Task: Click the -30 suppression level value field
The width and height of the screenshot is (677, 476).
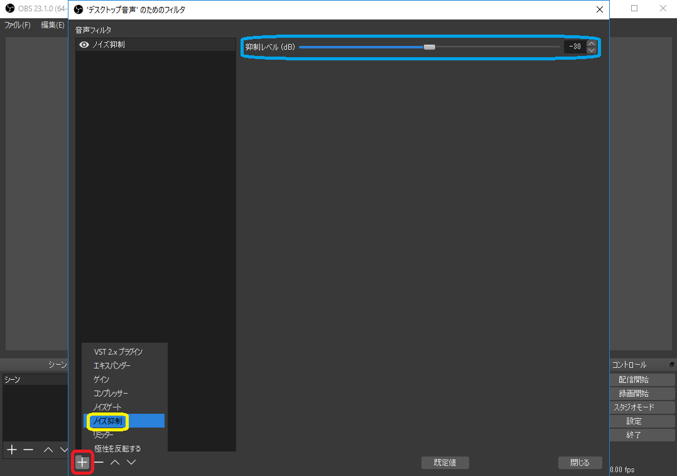Action: (x=575, y=47)
